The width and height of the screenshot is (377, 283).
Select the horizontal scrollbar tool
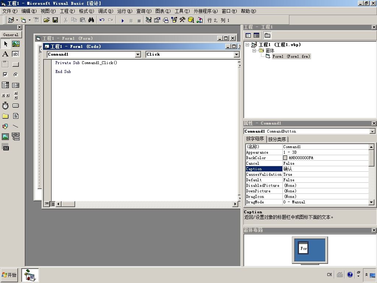pos(5,95)
